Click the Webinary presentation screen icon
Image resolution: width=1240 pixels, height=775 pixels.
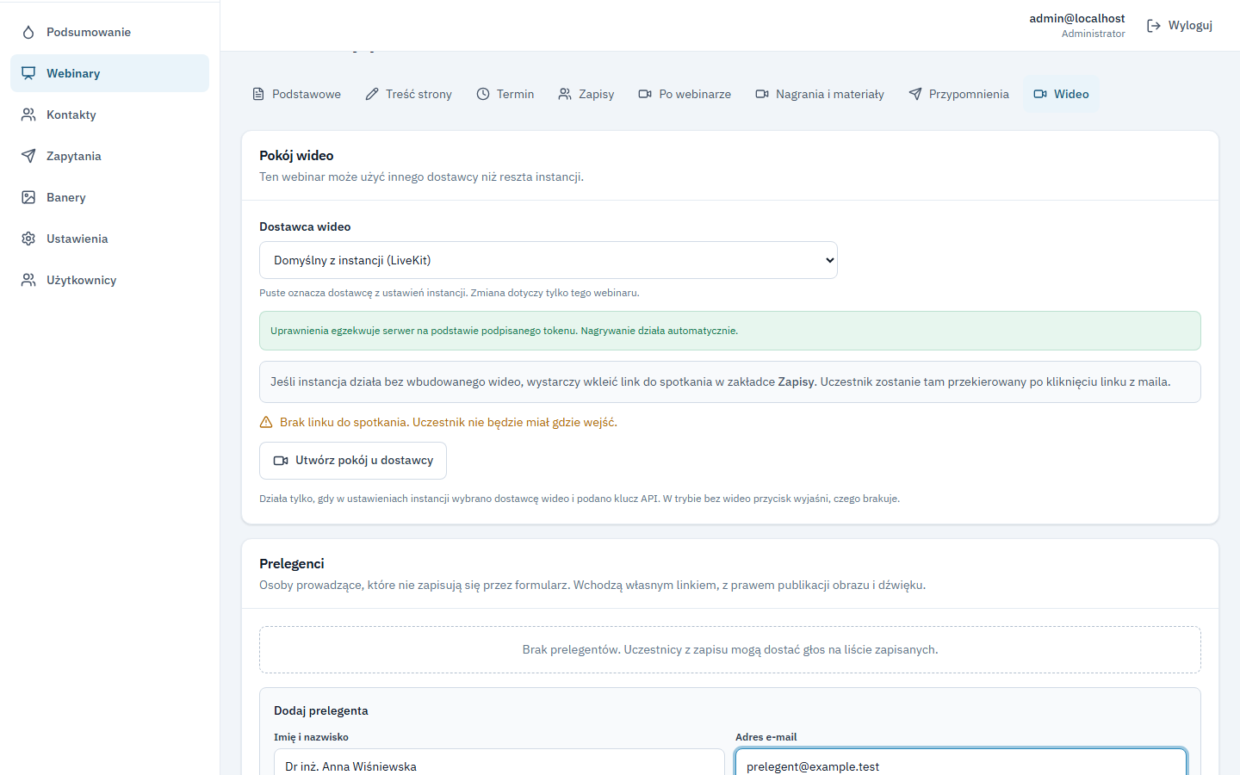coord(28,73)
